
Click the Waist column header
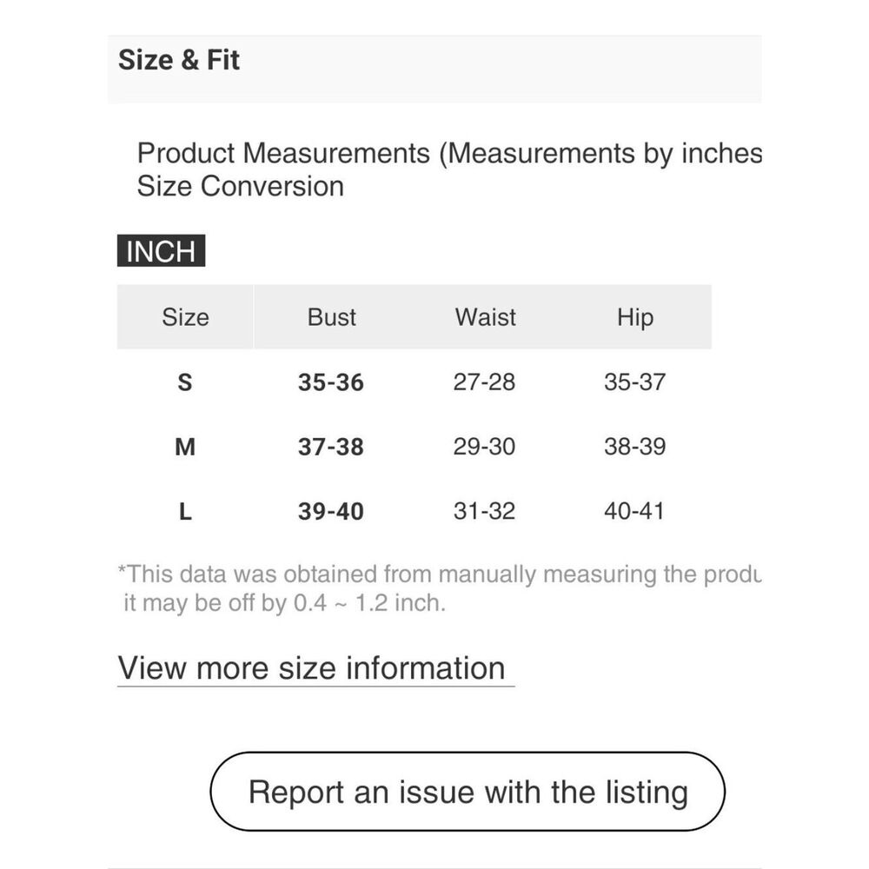pyautogui.click(x=485, y=317)
